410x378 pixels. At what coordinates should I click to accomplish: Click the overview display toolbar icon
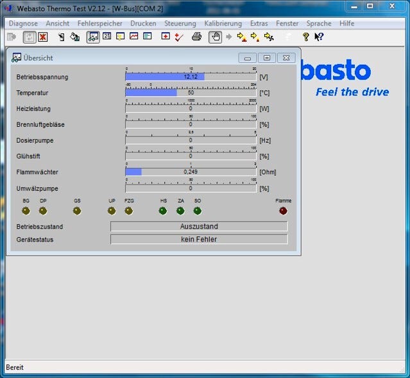pyautogui.click(x=93, y=37)
